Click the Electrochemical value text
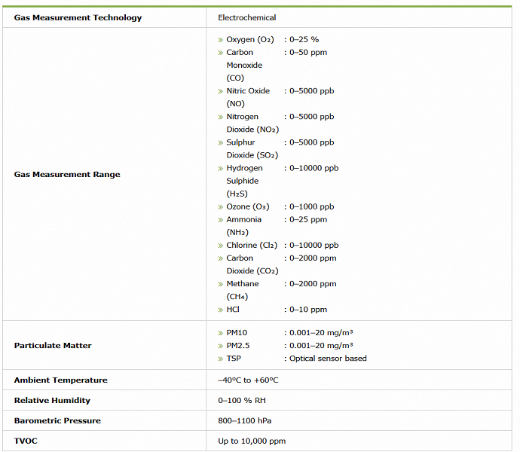 click(246, 17)
